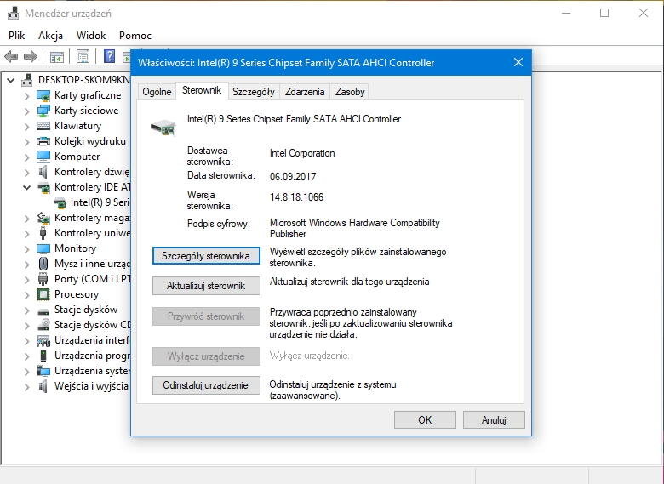Click the Odinstaluj urządzenie button
The image size is (664, 484).
[206, 385]
